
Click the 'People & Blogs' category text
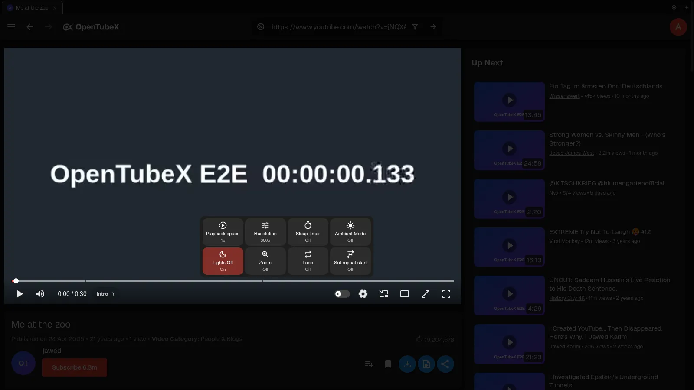click(x=221, y=339)
